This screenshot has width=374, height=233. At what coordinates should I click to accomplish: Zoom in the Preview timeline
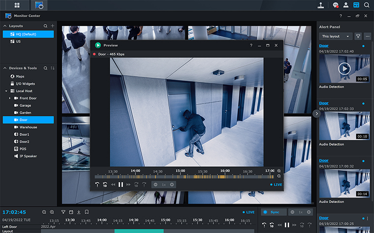click(x=279, y=171)
